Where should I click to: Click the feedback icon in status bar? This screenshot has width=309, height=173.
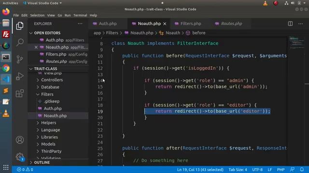pyautogui.click(x=292, y=170)
